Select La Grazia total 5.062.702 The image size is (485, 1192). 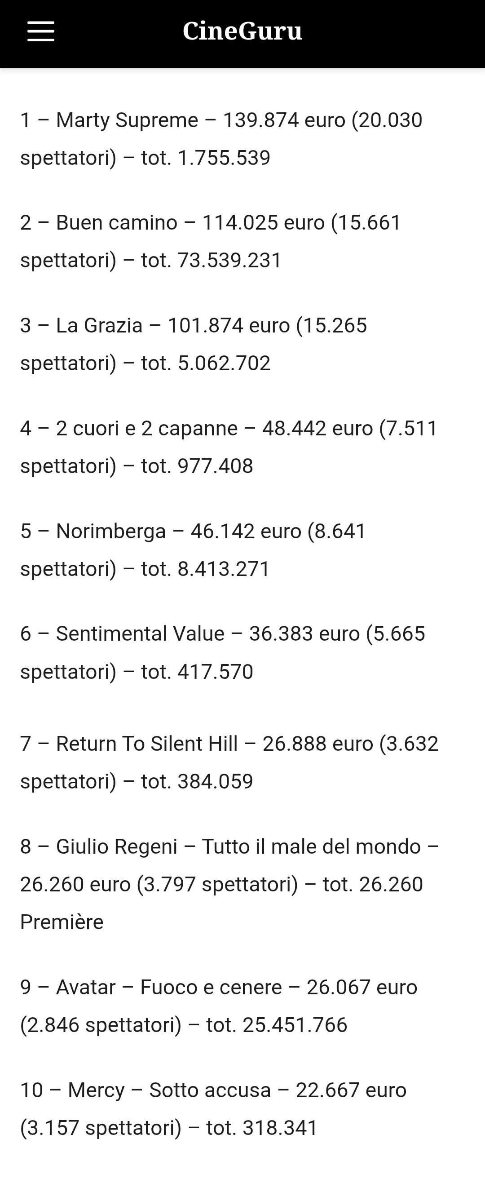[224, 363]
